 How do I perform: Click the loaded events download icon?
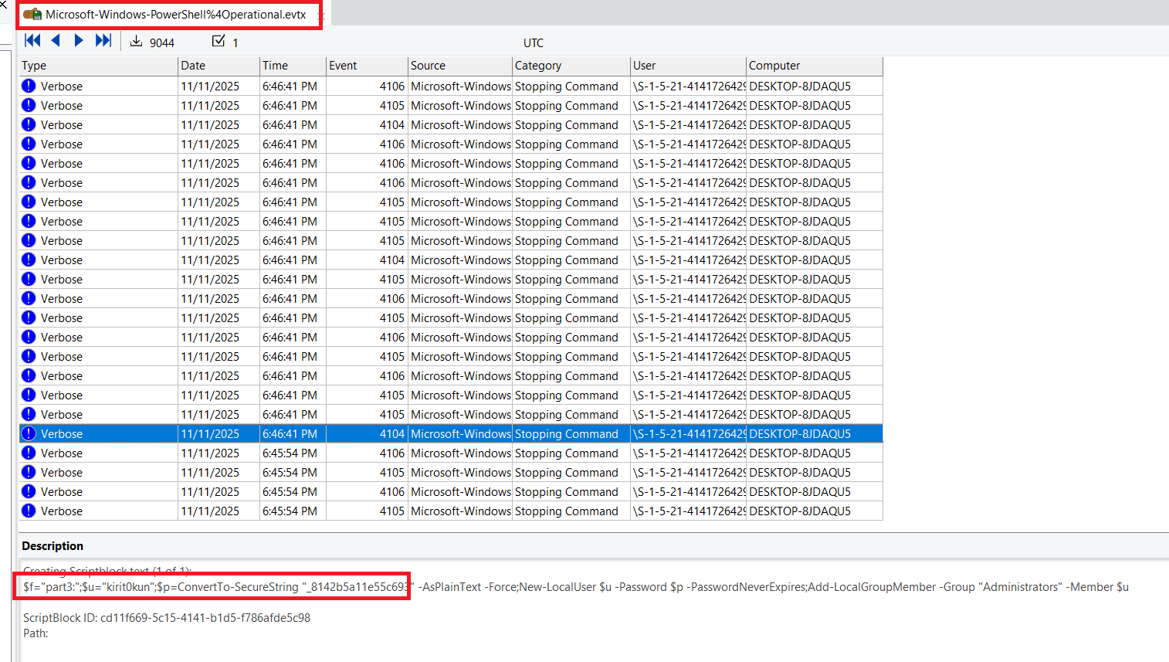pyautogui.click(x=137, y=42)
